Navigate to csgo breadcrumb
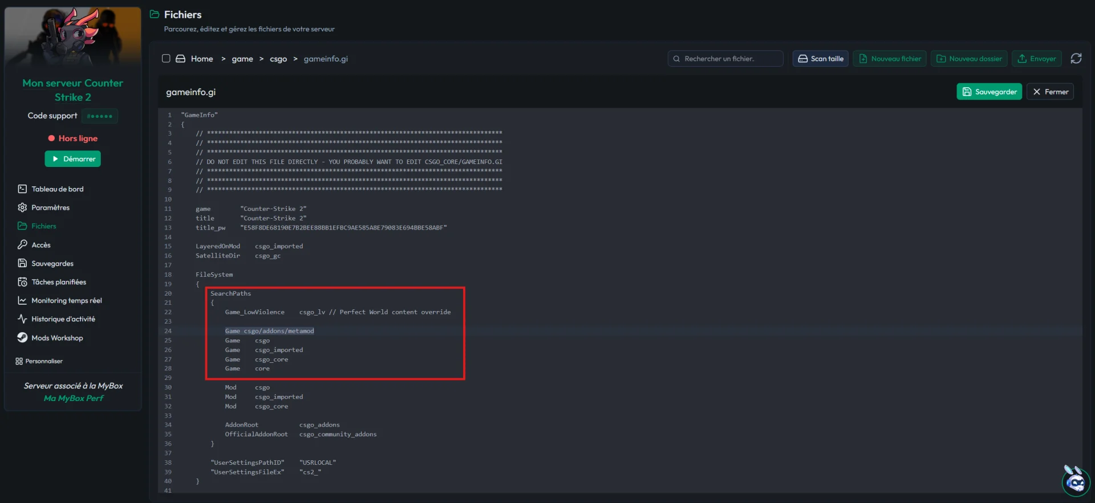This screenshot has height=503, width=1095. [x=278, y=59]
